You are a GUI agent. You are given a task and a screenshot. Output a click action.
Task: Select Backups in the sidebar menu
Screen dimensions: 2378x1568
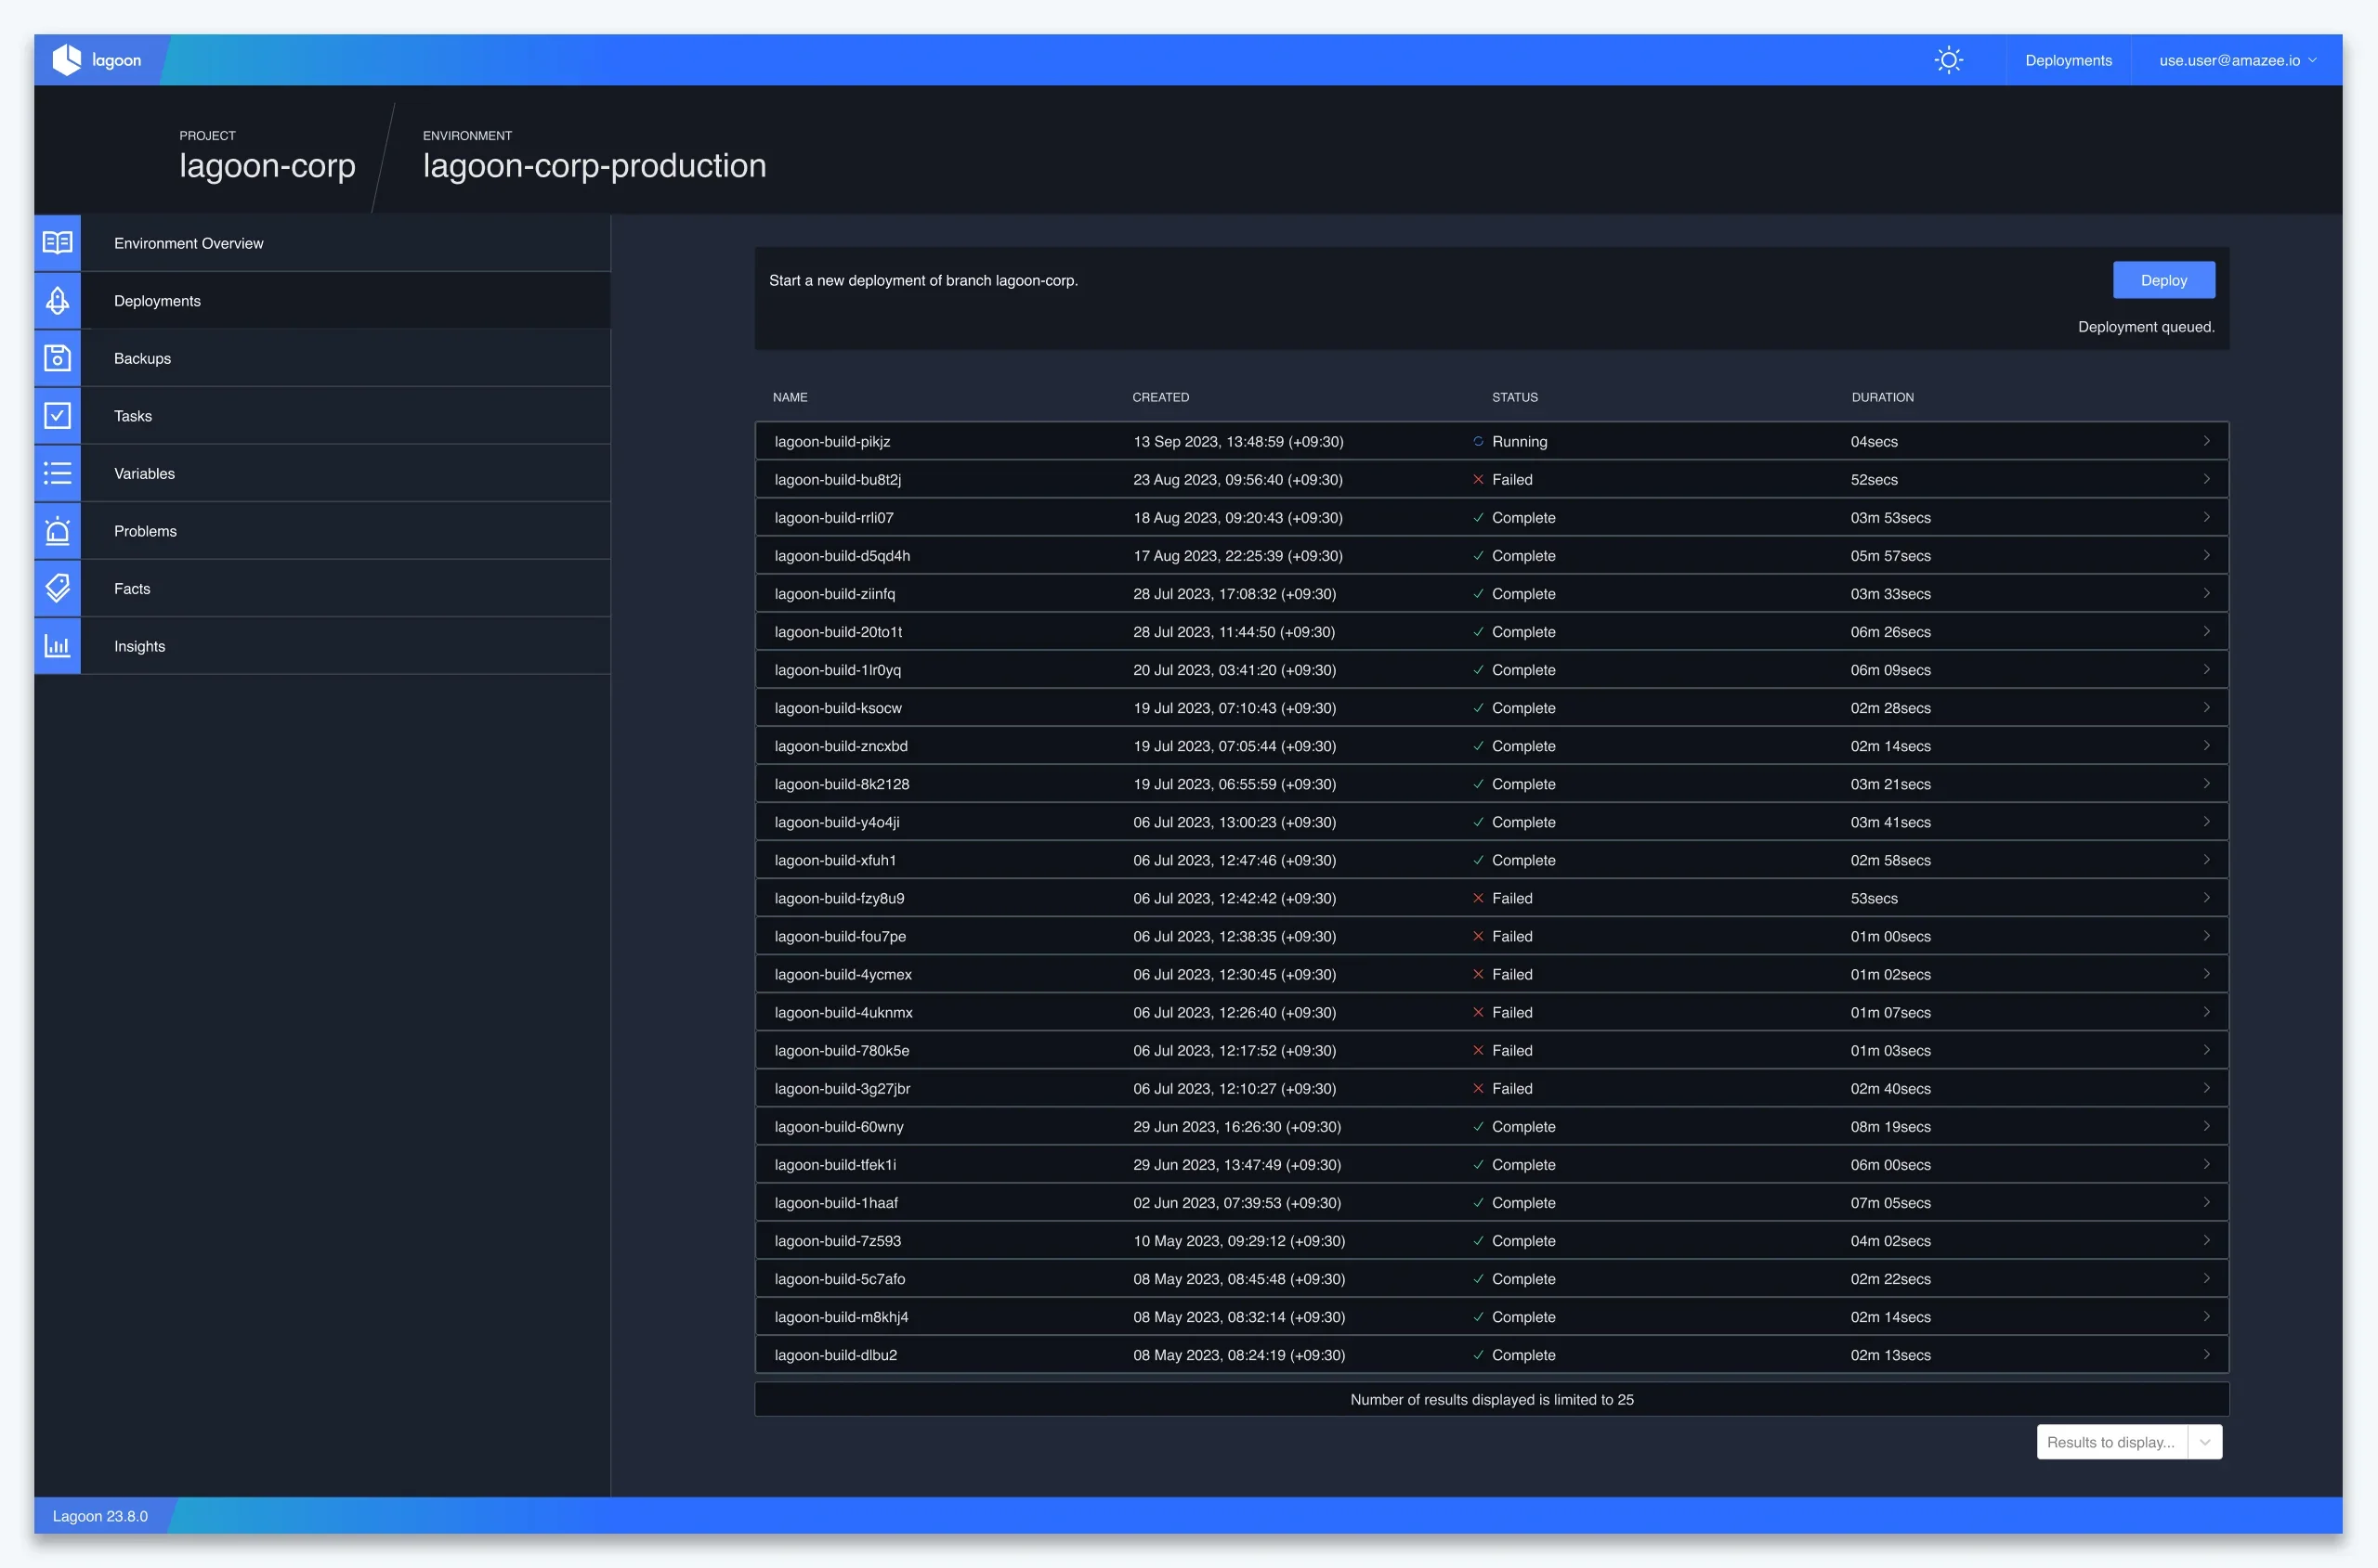point(142,358)
